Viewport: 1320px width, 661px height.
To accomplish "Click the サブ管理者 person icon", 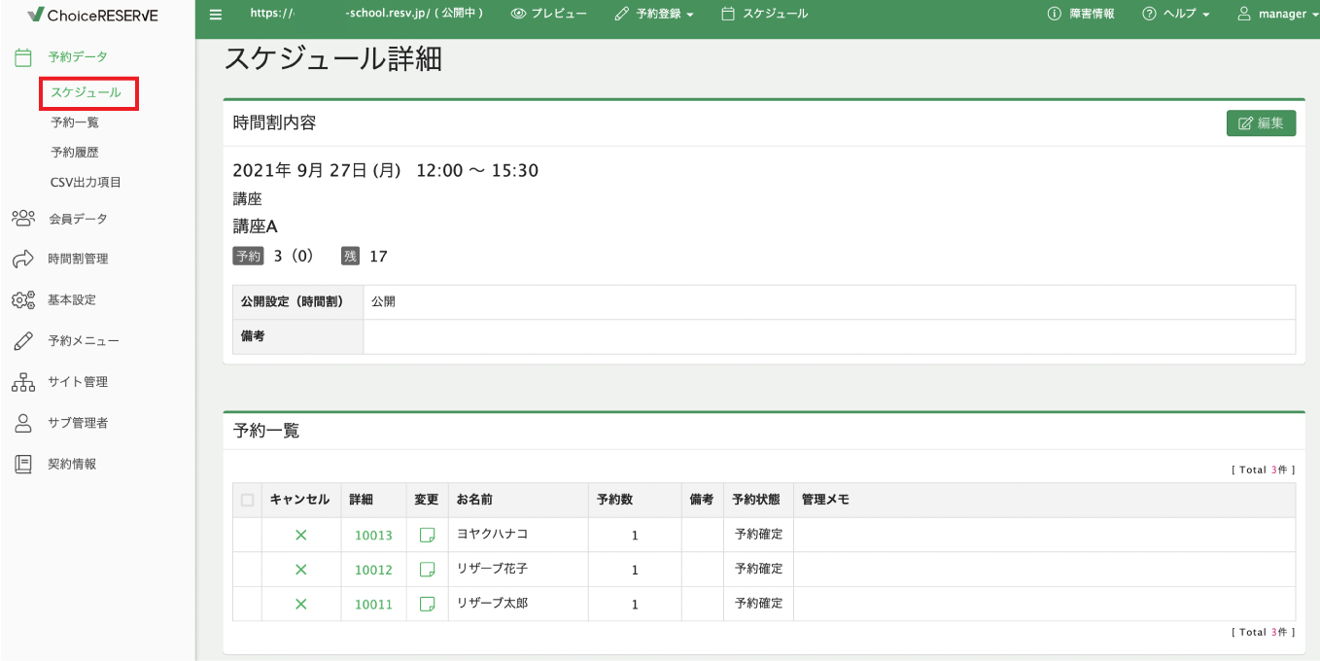I will click(x=23, y=423).
